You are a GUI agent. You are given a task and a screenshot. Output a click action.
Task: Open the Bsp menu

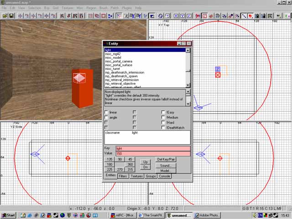tap(46, 8)
